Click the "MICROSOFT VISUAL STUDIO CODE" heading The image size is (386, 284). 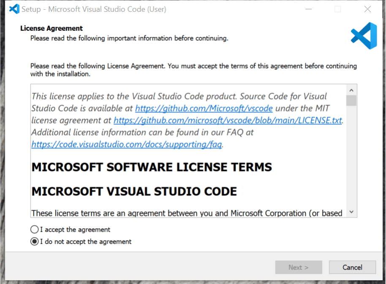(134, 191)
